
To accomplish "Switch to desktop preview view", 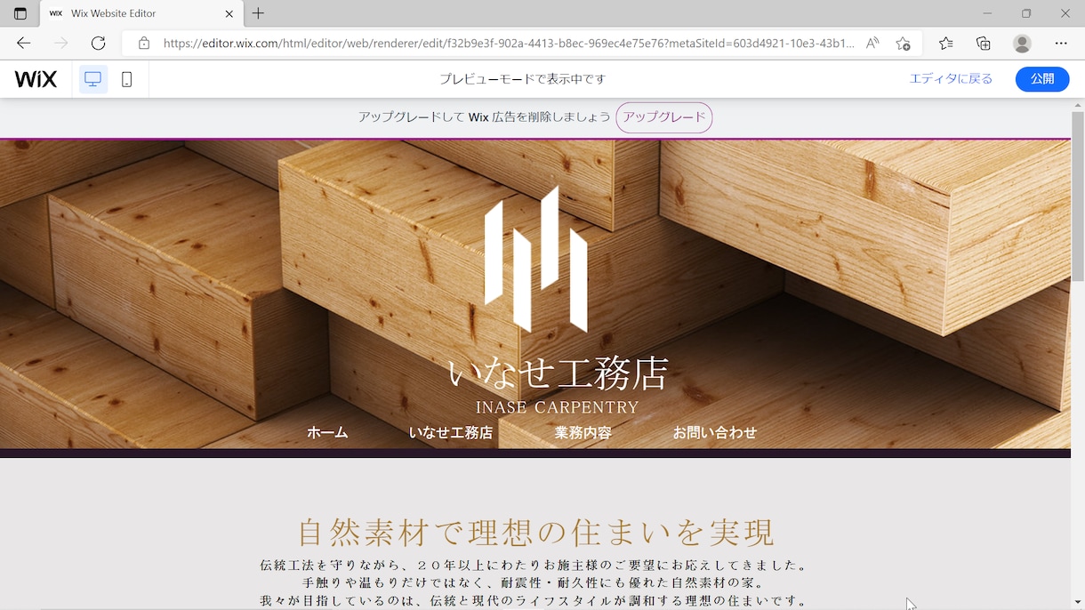I will pyautogui.click(x=92, y=79).
